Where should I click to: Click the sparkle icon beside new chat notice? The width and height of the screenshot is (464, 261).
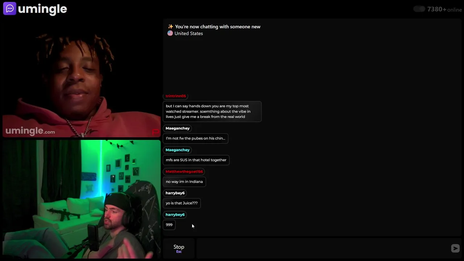pos(170,26)
